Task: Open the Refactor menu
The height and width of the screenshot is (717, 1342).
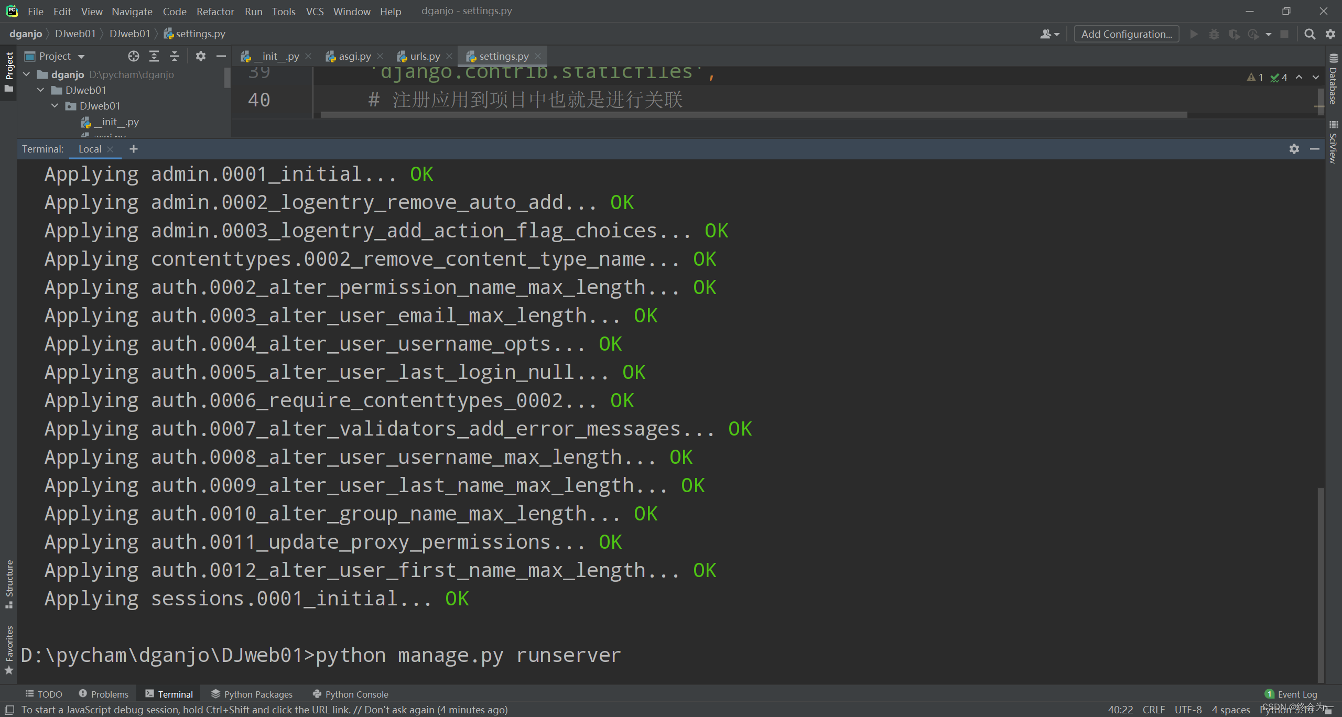Action: pyautogui.click(x=215, y=11)
